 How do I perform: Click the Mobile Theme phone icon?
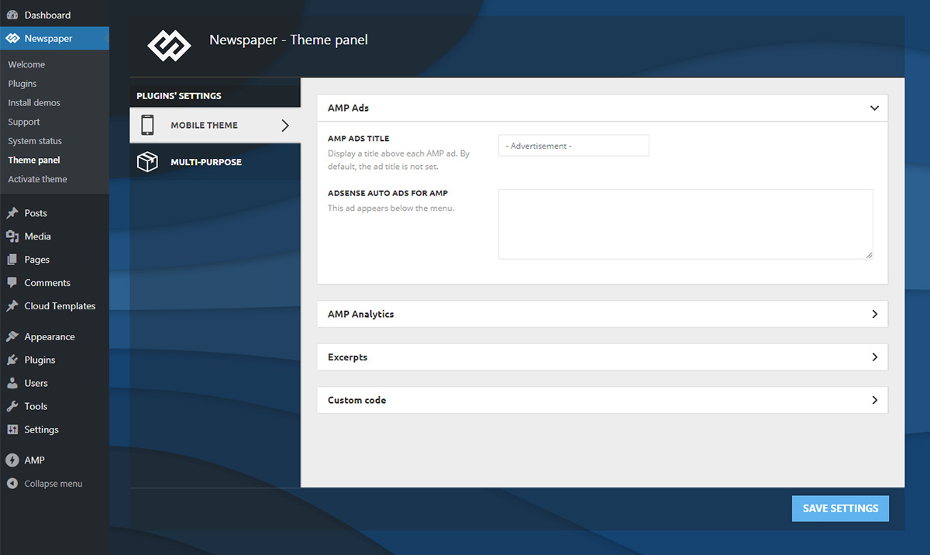coord(147,125)
